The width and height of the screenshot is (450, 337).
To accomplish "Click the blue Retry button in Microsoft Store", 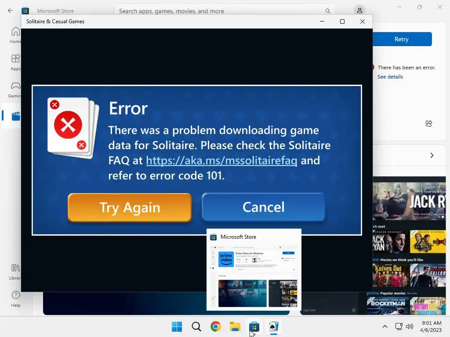I will point(402,39).
